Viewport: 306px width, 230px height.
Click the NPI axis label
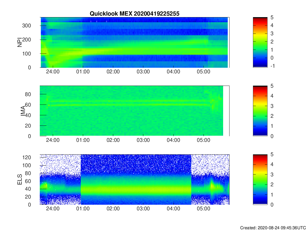click(19, 42)
